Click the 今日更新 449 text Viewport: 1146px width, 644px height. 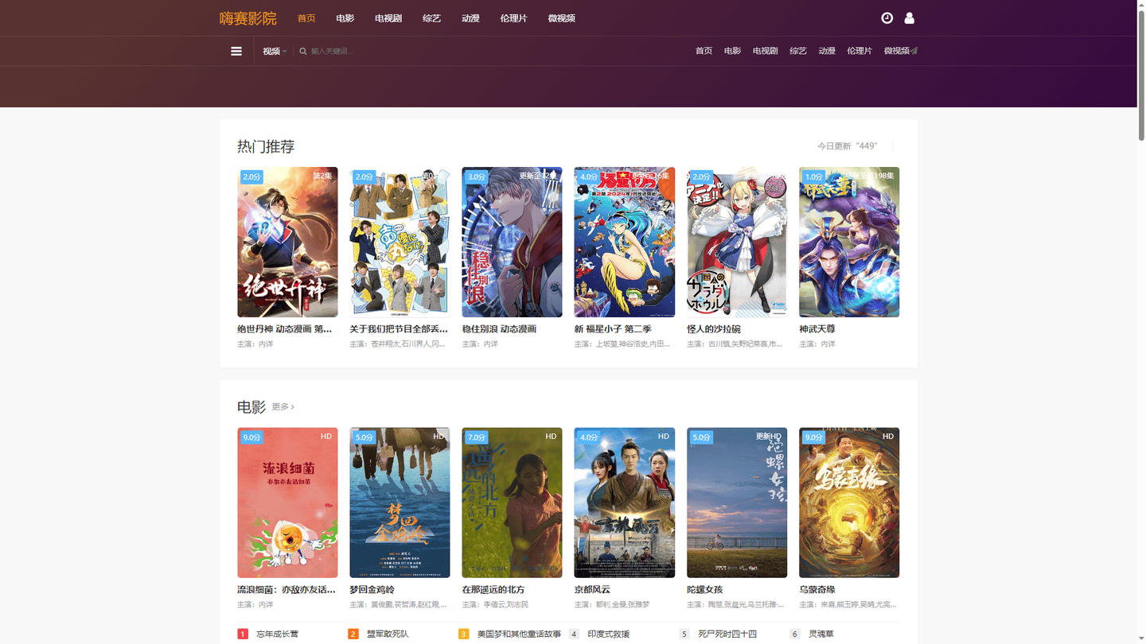pos(847,146)
